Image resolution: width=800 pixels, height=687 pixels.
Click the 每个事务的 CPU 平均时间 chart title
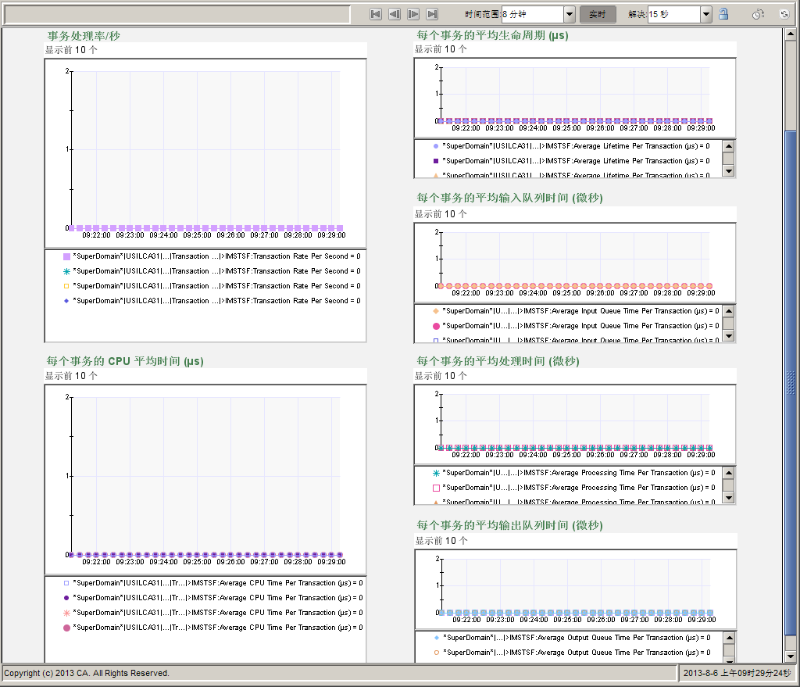coord(125,361)
